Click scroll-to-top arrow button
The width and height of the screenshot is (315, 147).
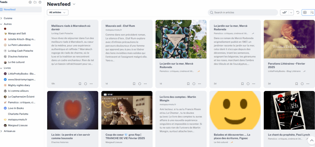(x=311, y=140)
